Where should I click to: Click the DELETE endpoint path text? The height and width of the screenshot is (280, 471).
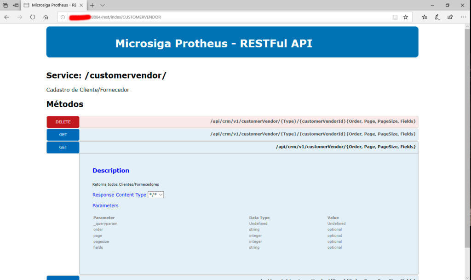click(313, 121)
